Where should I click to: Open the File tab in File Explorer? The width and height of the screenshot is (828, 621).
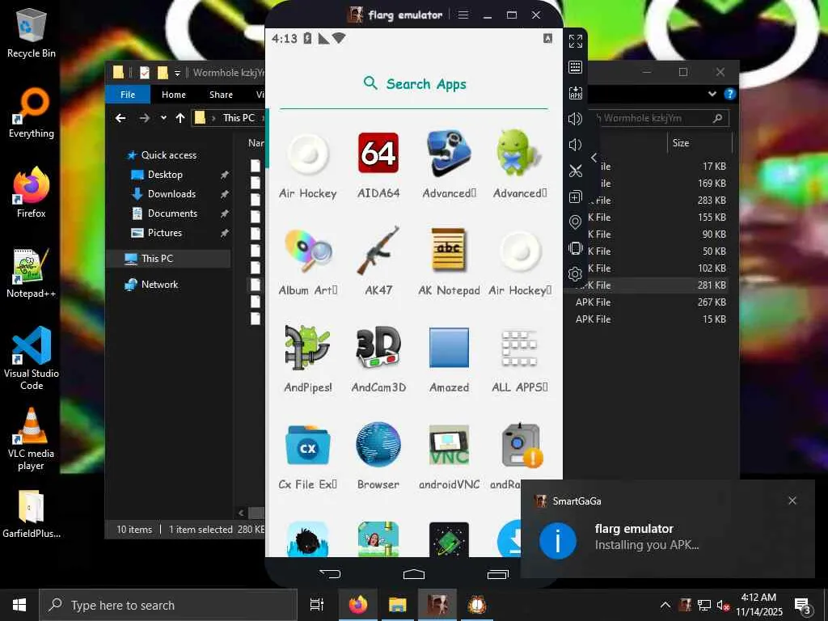(128, 95)
